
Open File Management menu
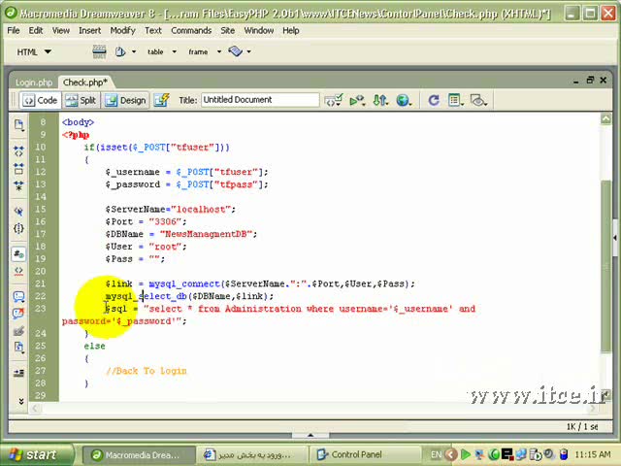click(380, 100)
